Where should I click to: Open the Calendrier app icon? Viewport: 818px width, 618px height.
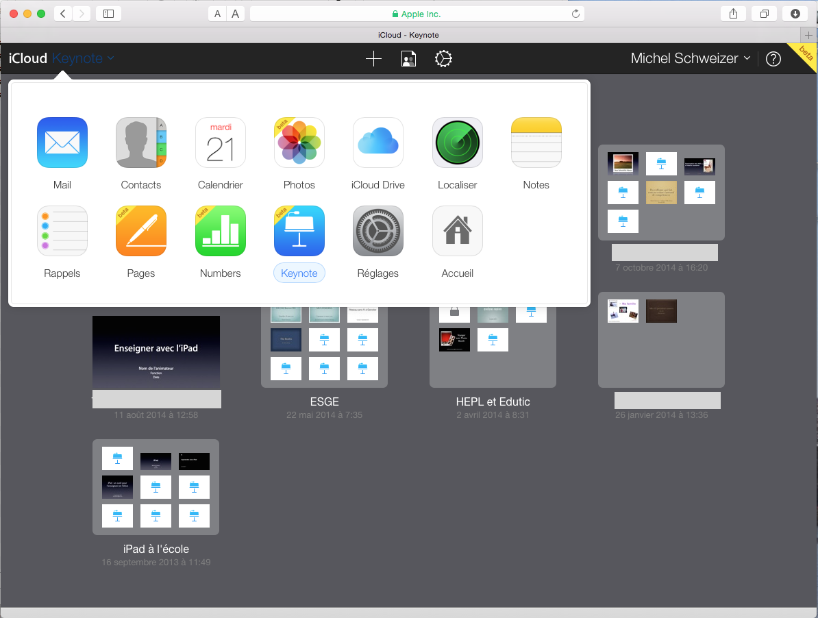(220, 143)
